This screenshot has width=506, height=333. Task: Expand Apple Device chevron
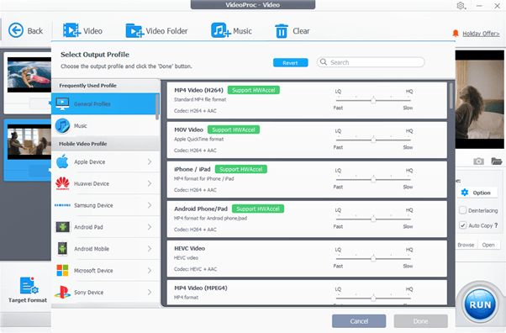(x=150, y=161)
